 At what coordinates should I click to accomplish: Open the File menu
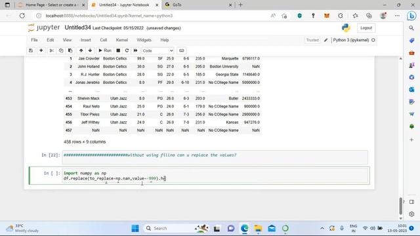point(34,40)
